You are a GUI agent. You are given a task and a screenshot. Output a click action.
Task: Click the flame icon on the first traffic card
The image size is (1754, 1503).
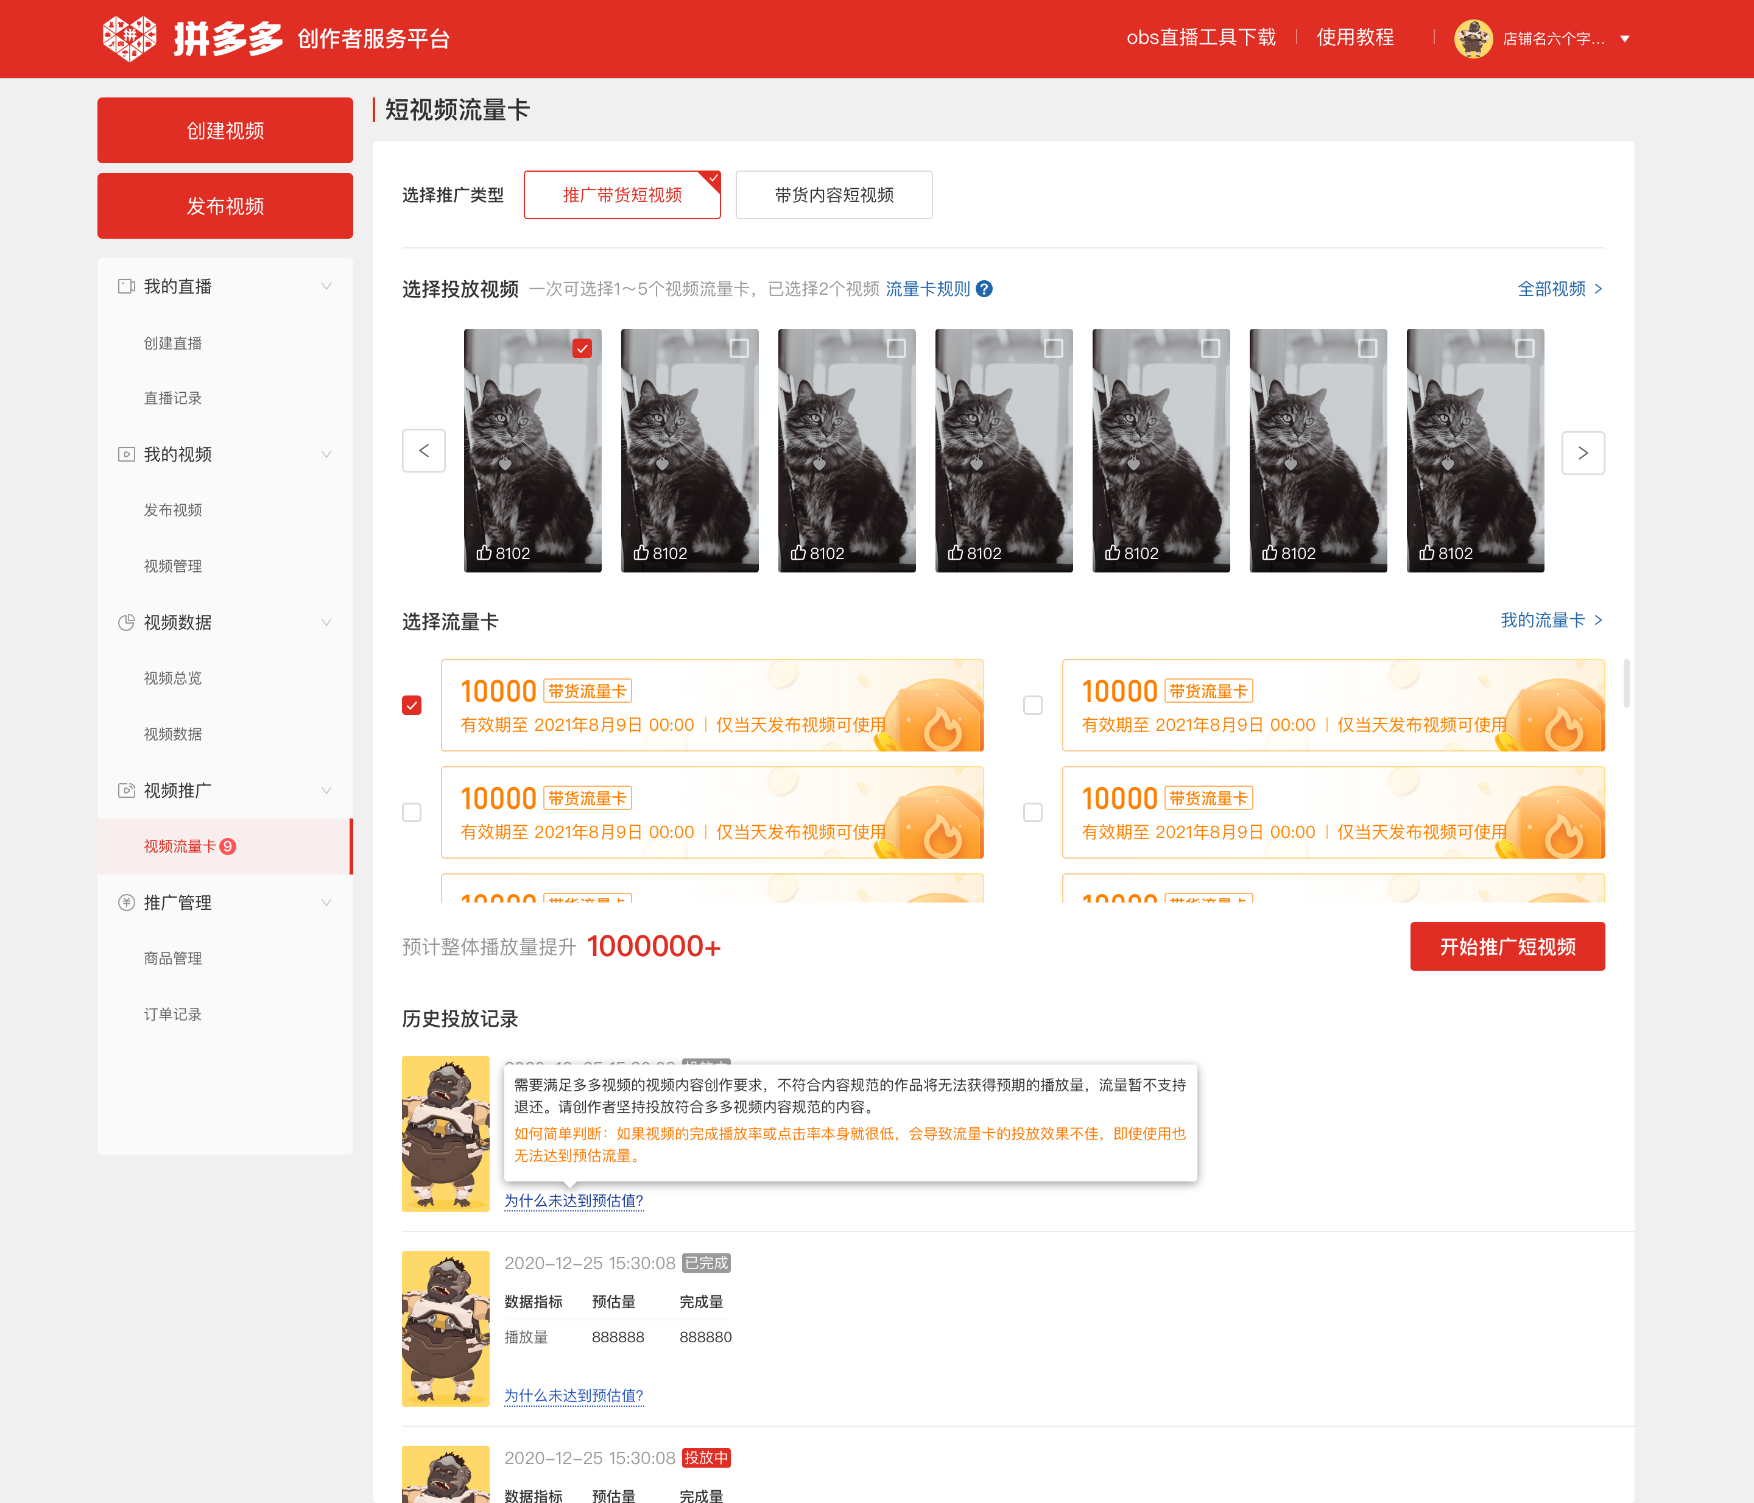coord(942,728)
